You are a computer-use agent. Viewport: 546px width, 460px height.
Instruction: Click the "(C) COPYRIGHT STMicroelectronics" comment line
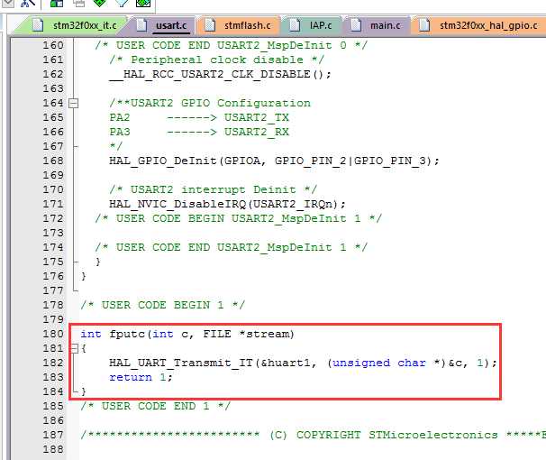(313, 435)
